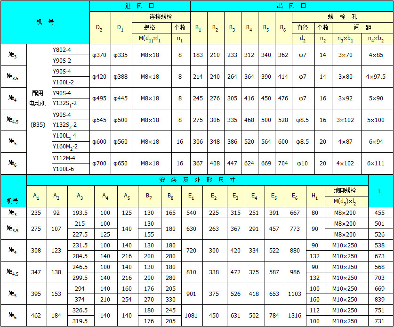This screenshot has height=327, width=394.
Task: Click the φ650 cell
Action: (x=121, y=163)
